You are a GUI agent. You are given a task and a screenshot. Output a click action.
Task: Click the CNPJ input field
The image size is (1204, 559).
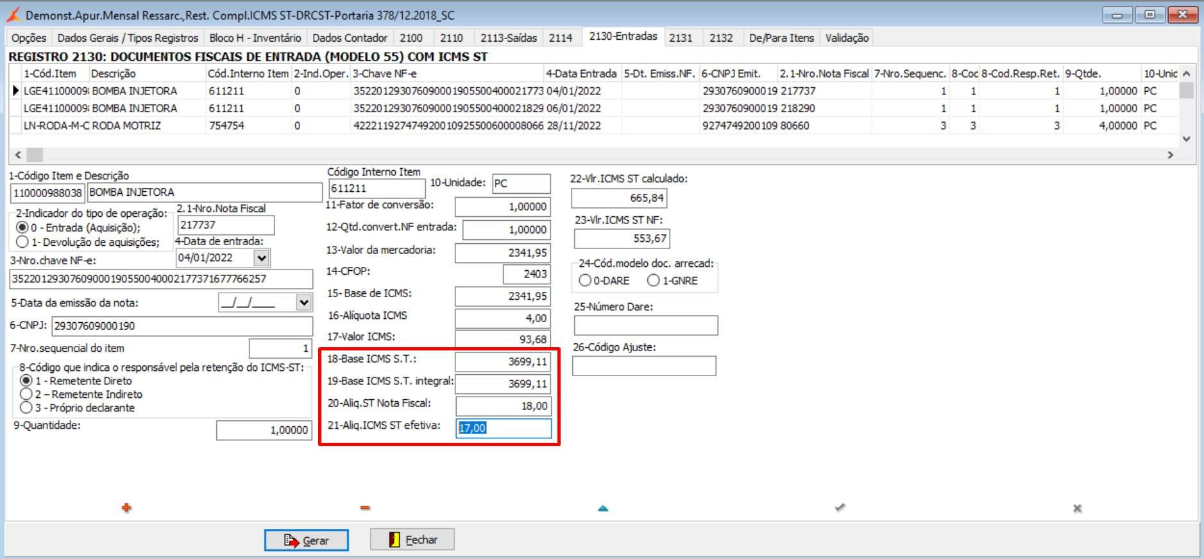[182, 326]
